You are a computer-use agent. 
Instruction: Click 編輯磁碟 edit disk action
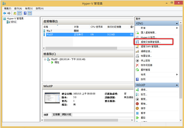coord(146,51)
